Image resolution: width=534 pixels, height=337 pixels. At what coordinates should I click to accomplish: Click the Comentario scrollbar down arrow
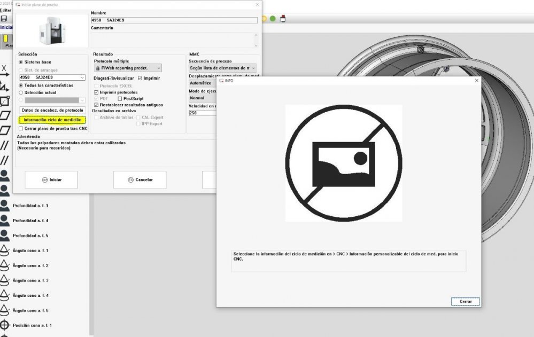256,45
